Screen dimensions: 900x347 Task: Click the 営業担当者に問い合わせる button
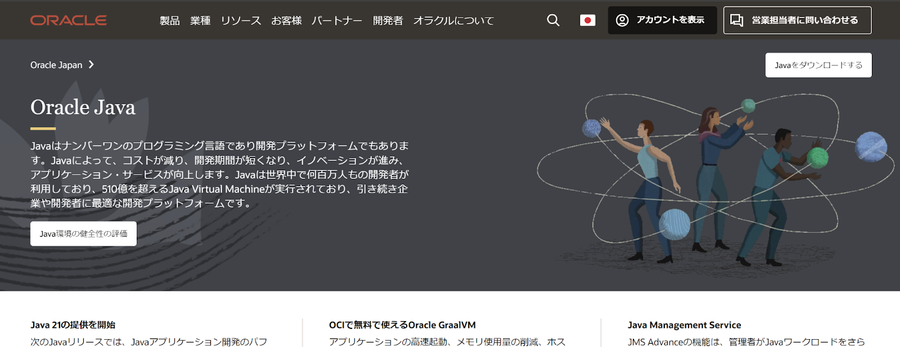click(797, 20)
